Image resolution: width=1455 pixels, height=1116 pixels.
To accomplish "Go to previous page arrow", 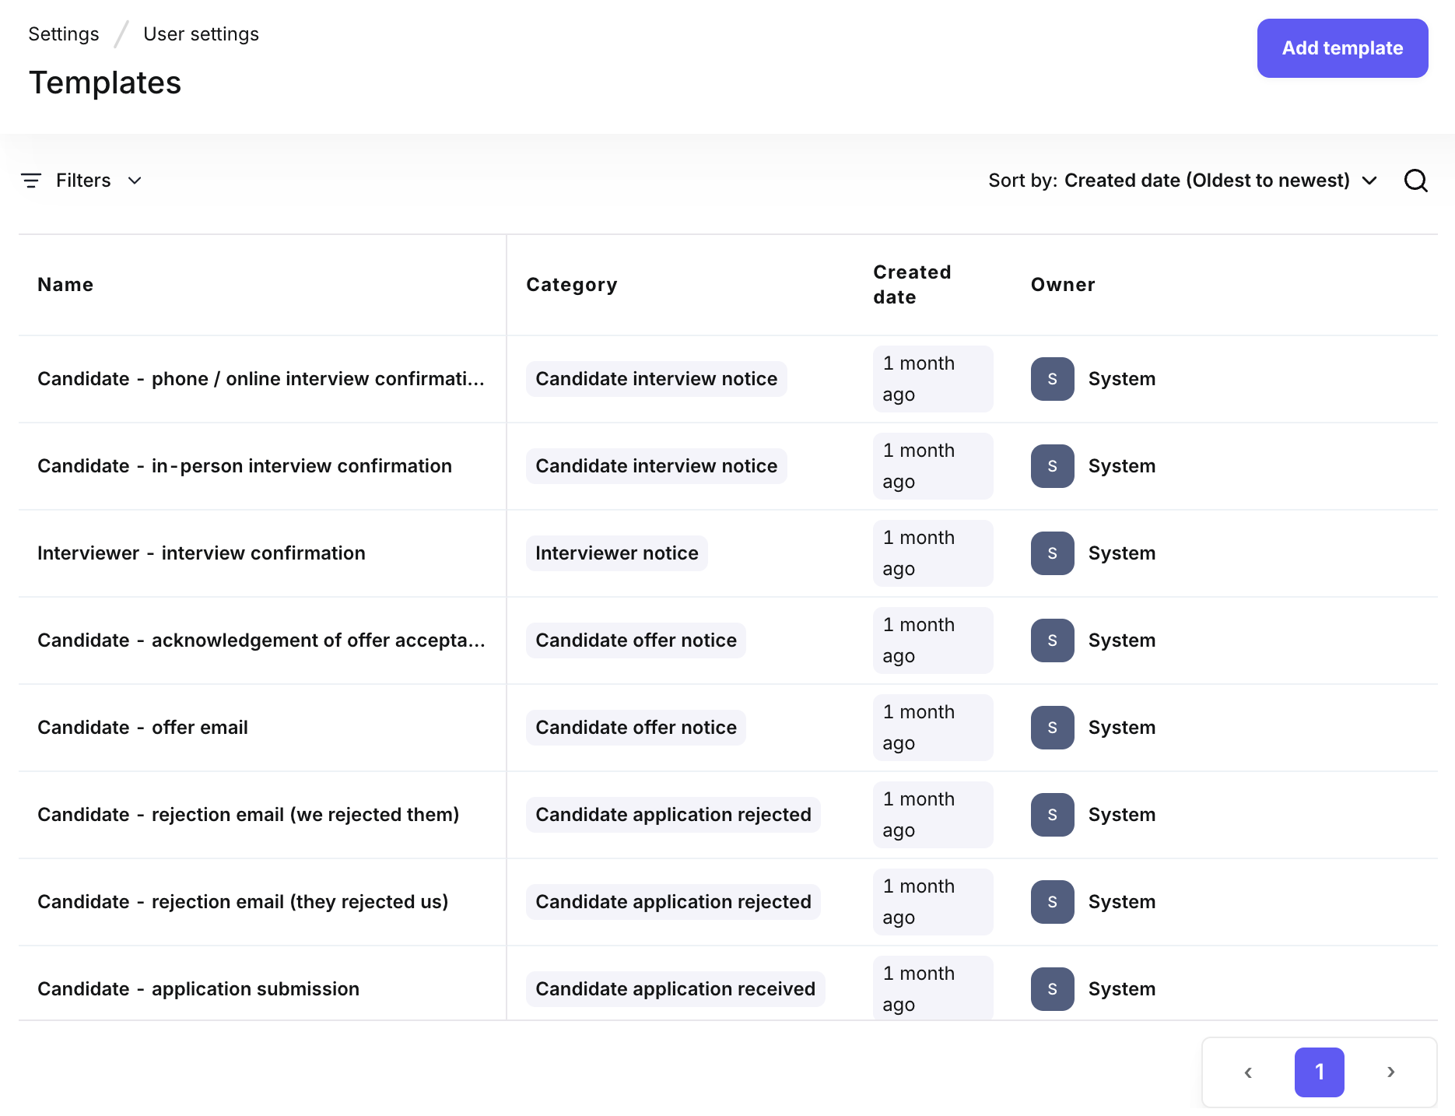I will (1248, 1072).
